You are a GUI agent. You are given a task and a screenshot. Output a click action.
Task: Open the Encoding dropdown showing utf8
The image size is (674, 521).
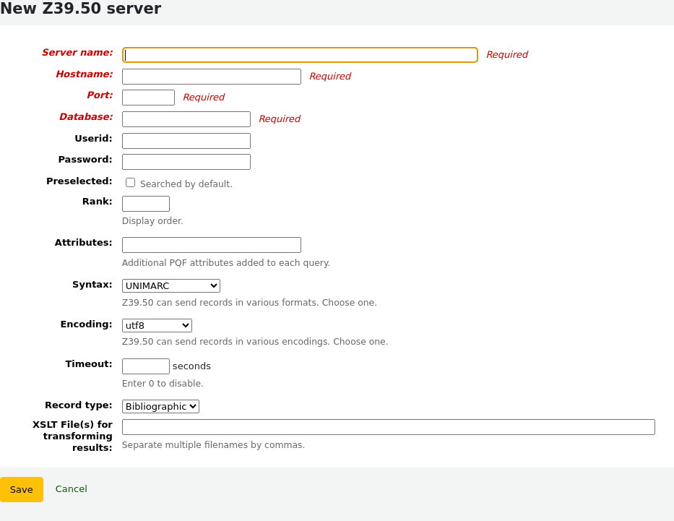click(156, 325)
